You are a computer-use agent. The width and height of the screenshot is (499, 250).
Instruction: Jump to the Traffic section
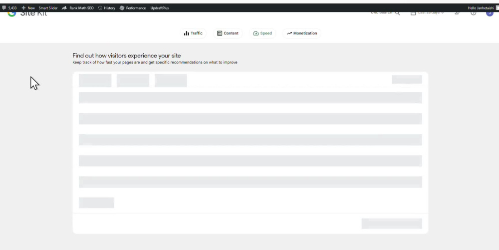click(x=193, y=33)
